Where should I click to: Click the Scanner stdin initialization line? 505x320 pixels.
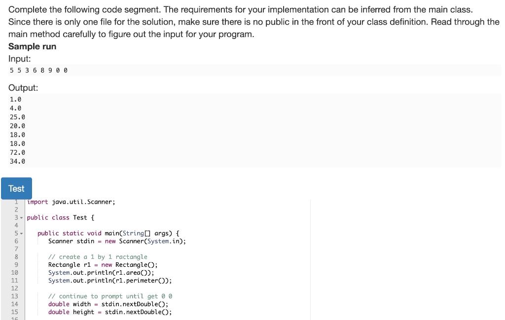tap(117, 241)
